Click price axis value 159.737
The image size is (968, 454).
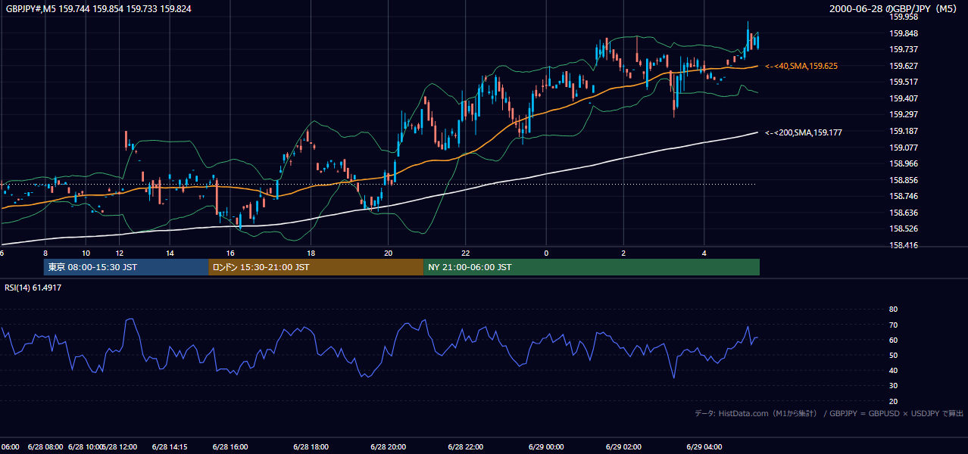click(x=904, y=49)
